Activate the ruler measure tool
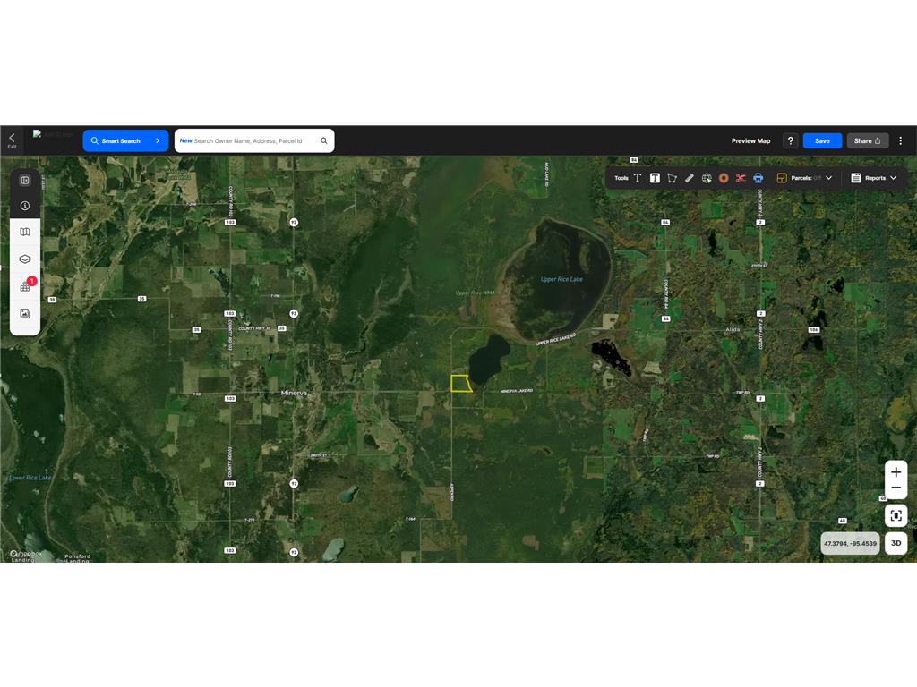 [690, 178]
